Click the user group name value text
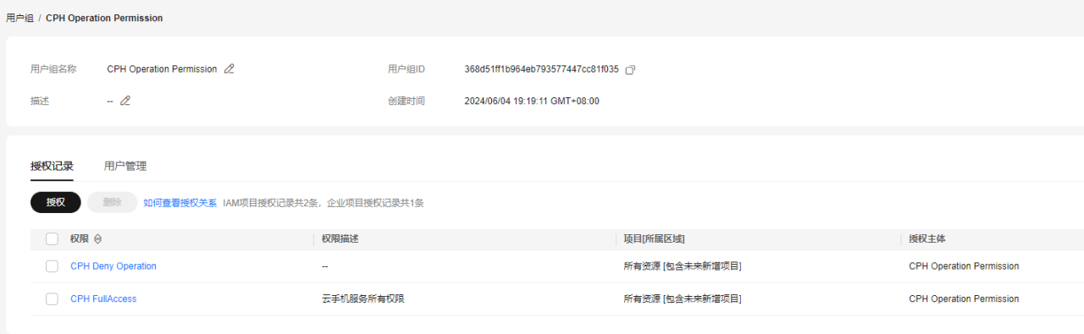 pyautogui.click(x=163, y=69)
